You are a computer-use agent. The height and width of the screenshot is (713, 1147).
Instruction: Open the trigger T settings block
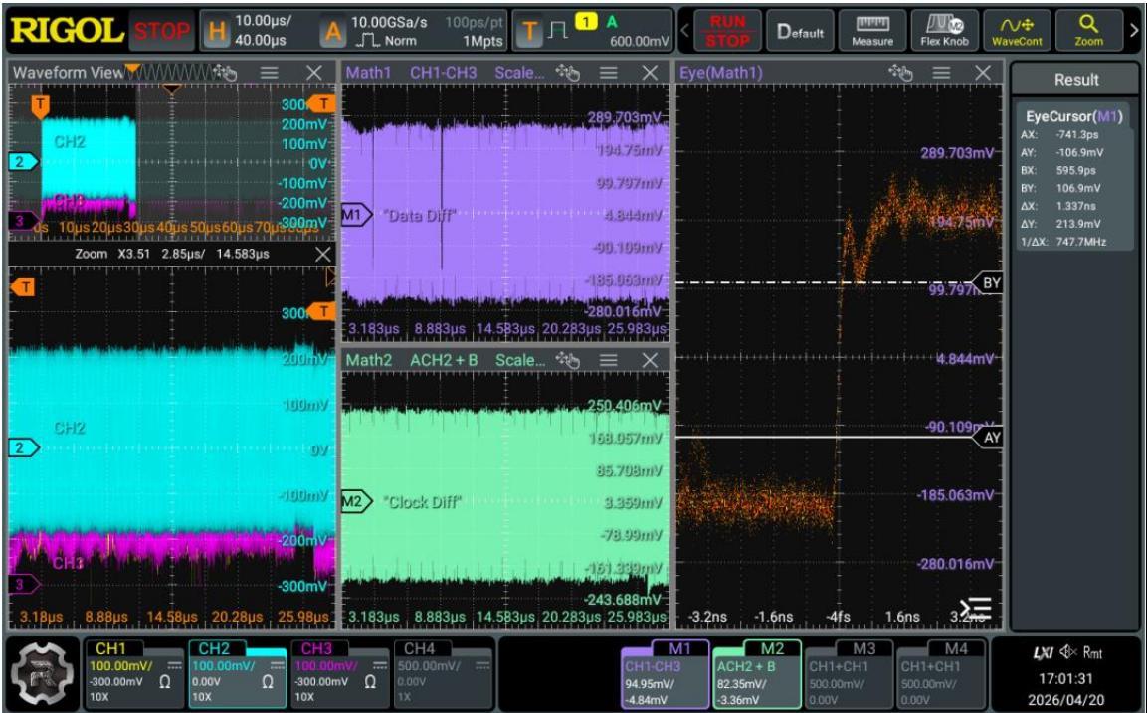coord(593,31)
